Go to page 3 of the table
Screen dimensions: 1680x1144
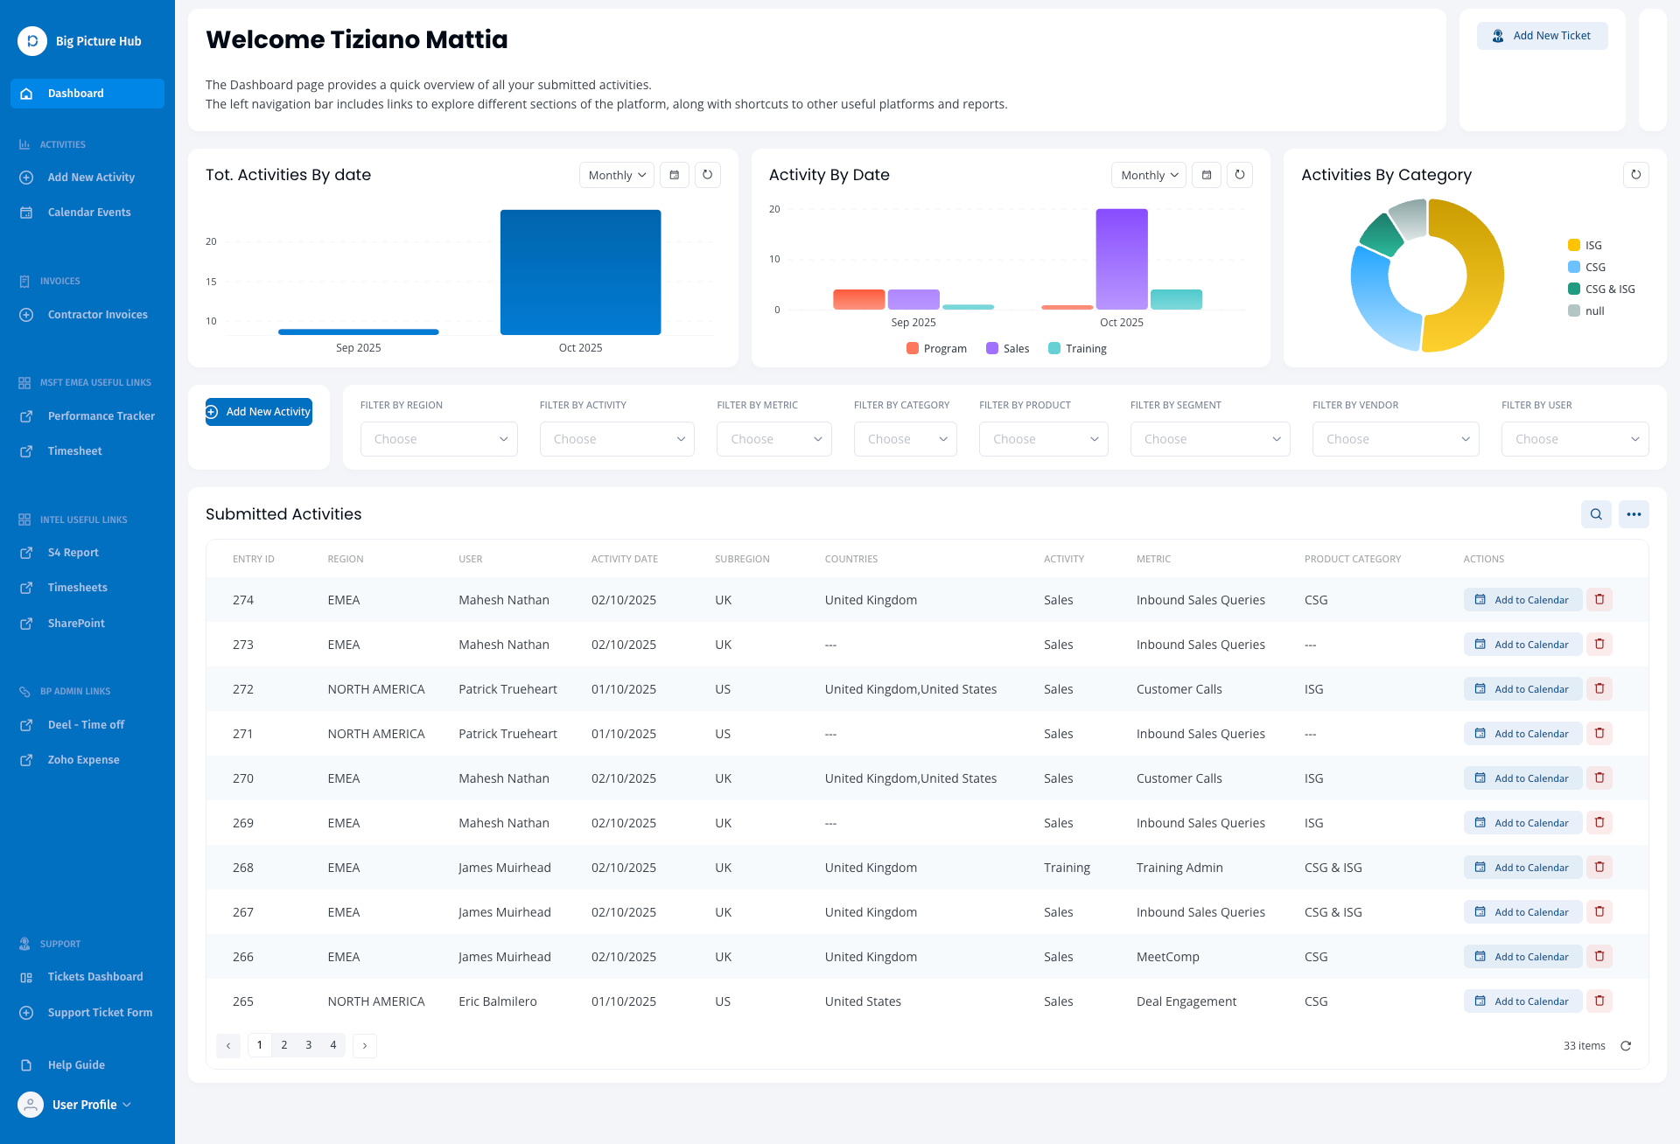pos(309,1045)
